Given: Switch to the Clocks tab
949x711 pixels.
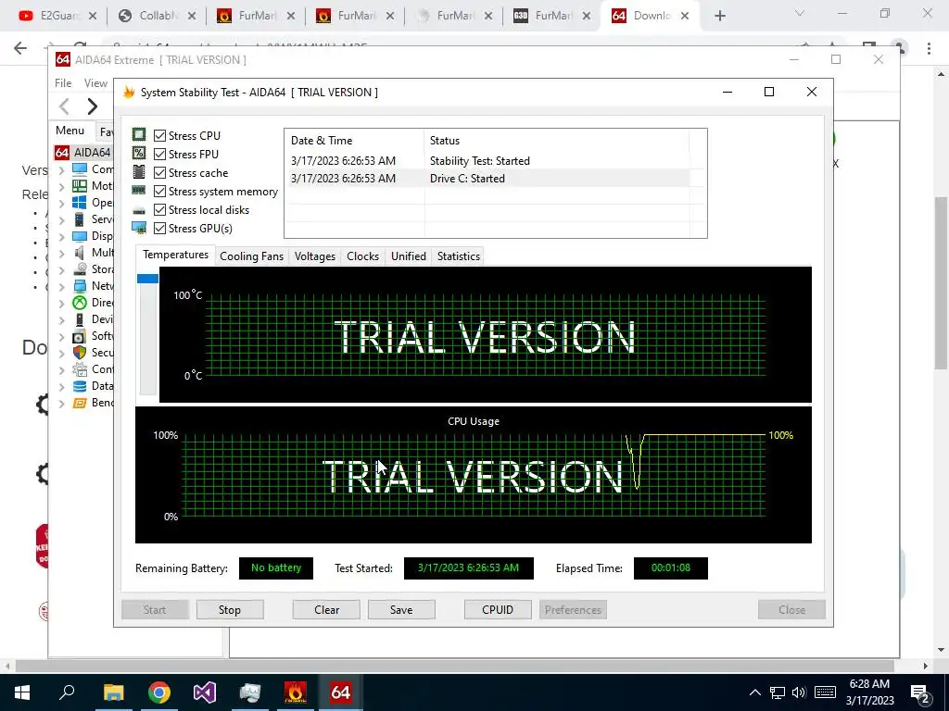Looking at the screenshot, I should tap(362, 256).
